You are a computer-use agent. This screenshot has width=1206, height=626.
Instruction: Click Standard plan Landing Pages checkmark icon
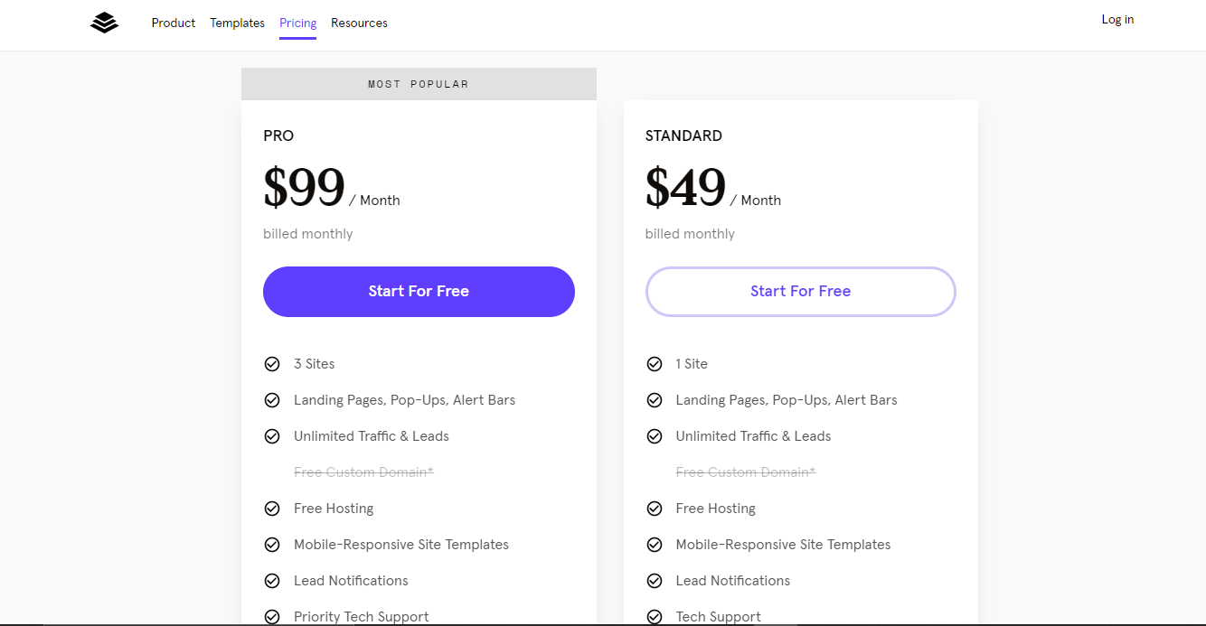pyautogui.click(x=655, y=400)
